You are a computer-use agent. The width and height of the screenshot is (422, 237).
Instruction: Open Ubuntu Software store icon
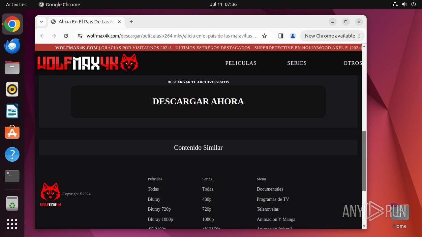[x=12, y=133]
